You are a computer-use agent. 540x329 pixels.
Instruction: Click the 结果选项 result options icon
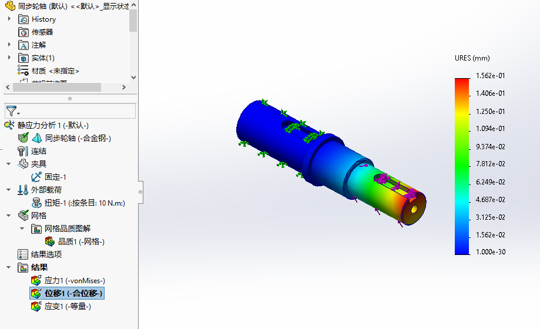pyautogui.click(x=23, y=254)
